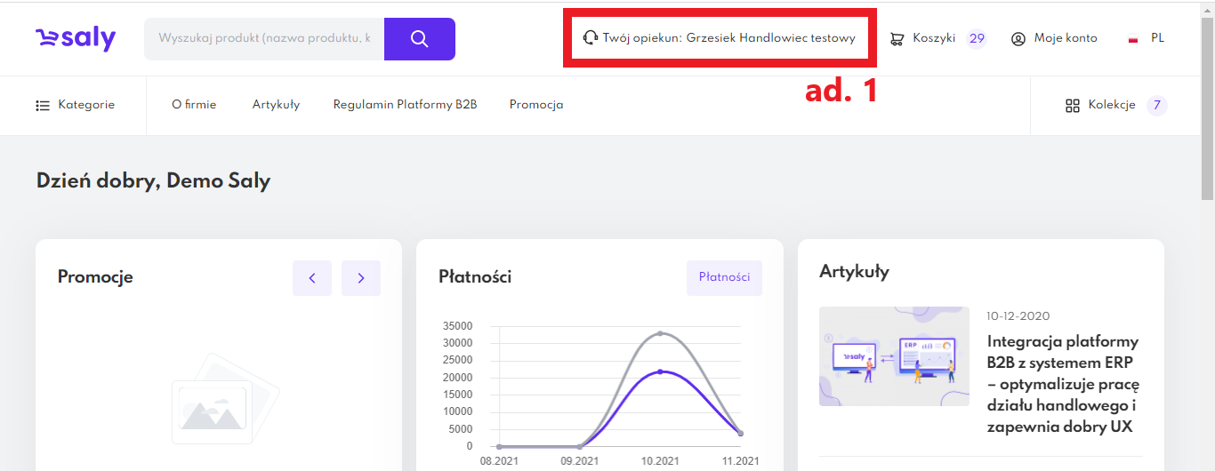Show next promotion with right arrow
1215x471 pixels.
point(361,278)
